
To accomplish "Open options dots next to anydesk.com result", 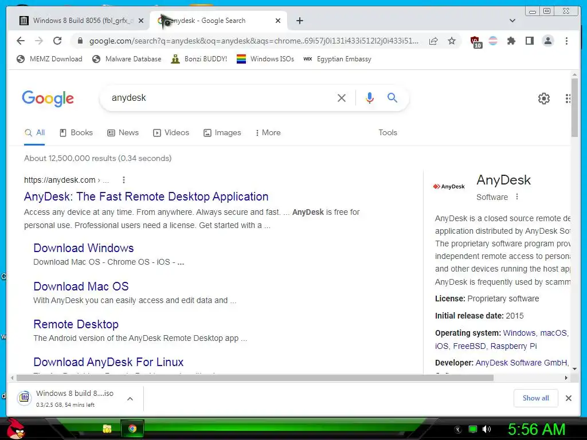I will [124, 180].
